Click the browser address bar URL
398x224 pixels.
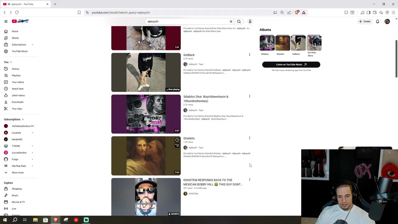[121, 12]
